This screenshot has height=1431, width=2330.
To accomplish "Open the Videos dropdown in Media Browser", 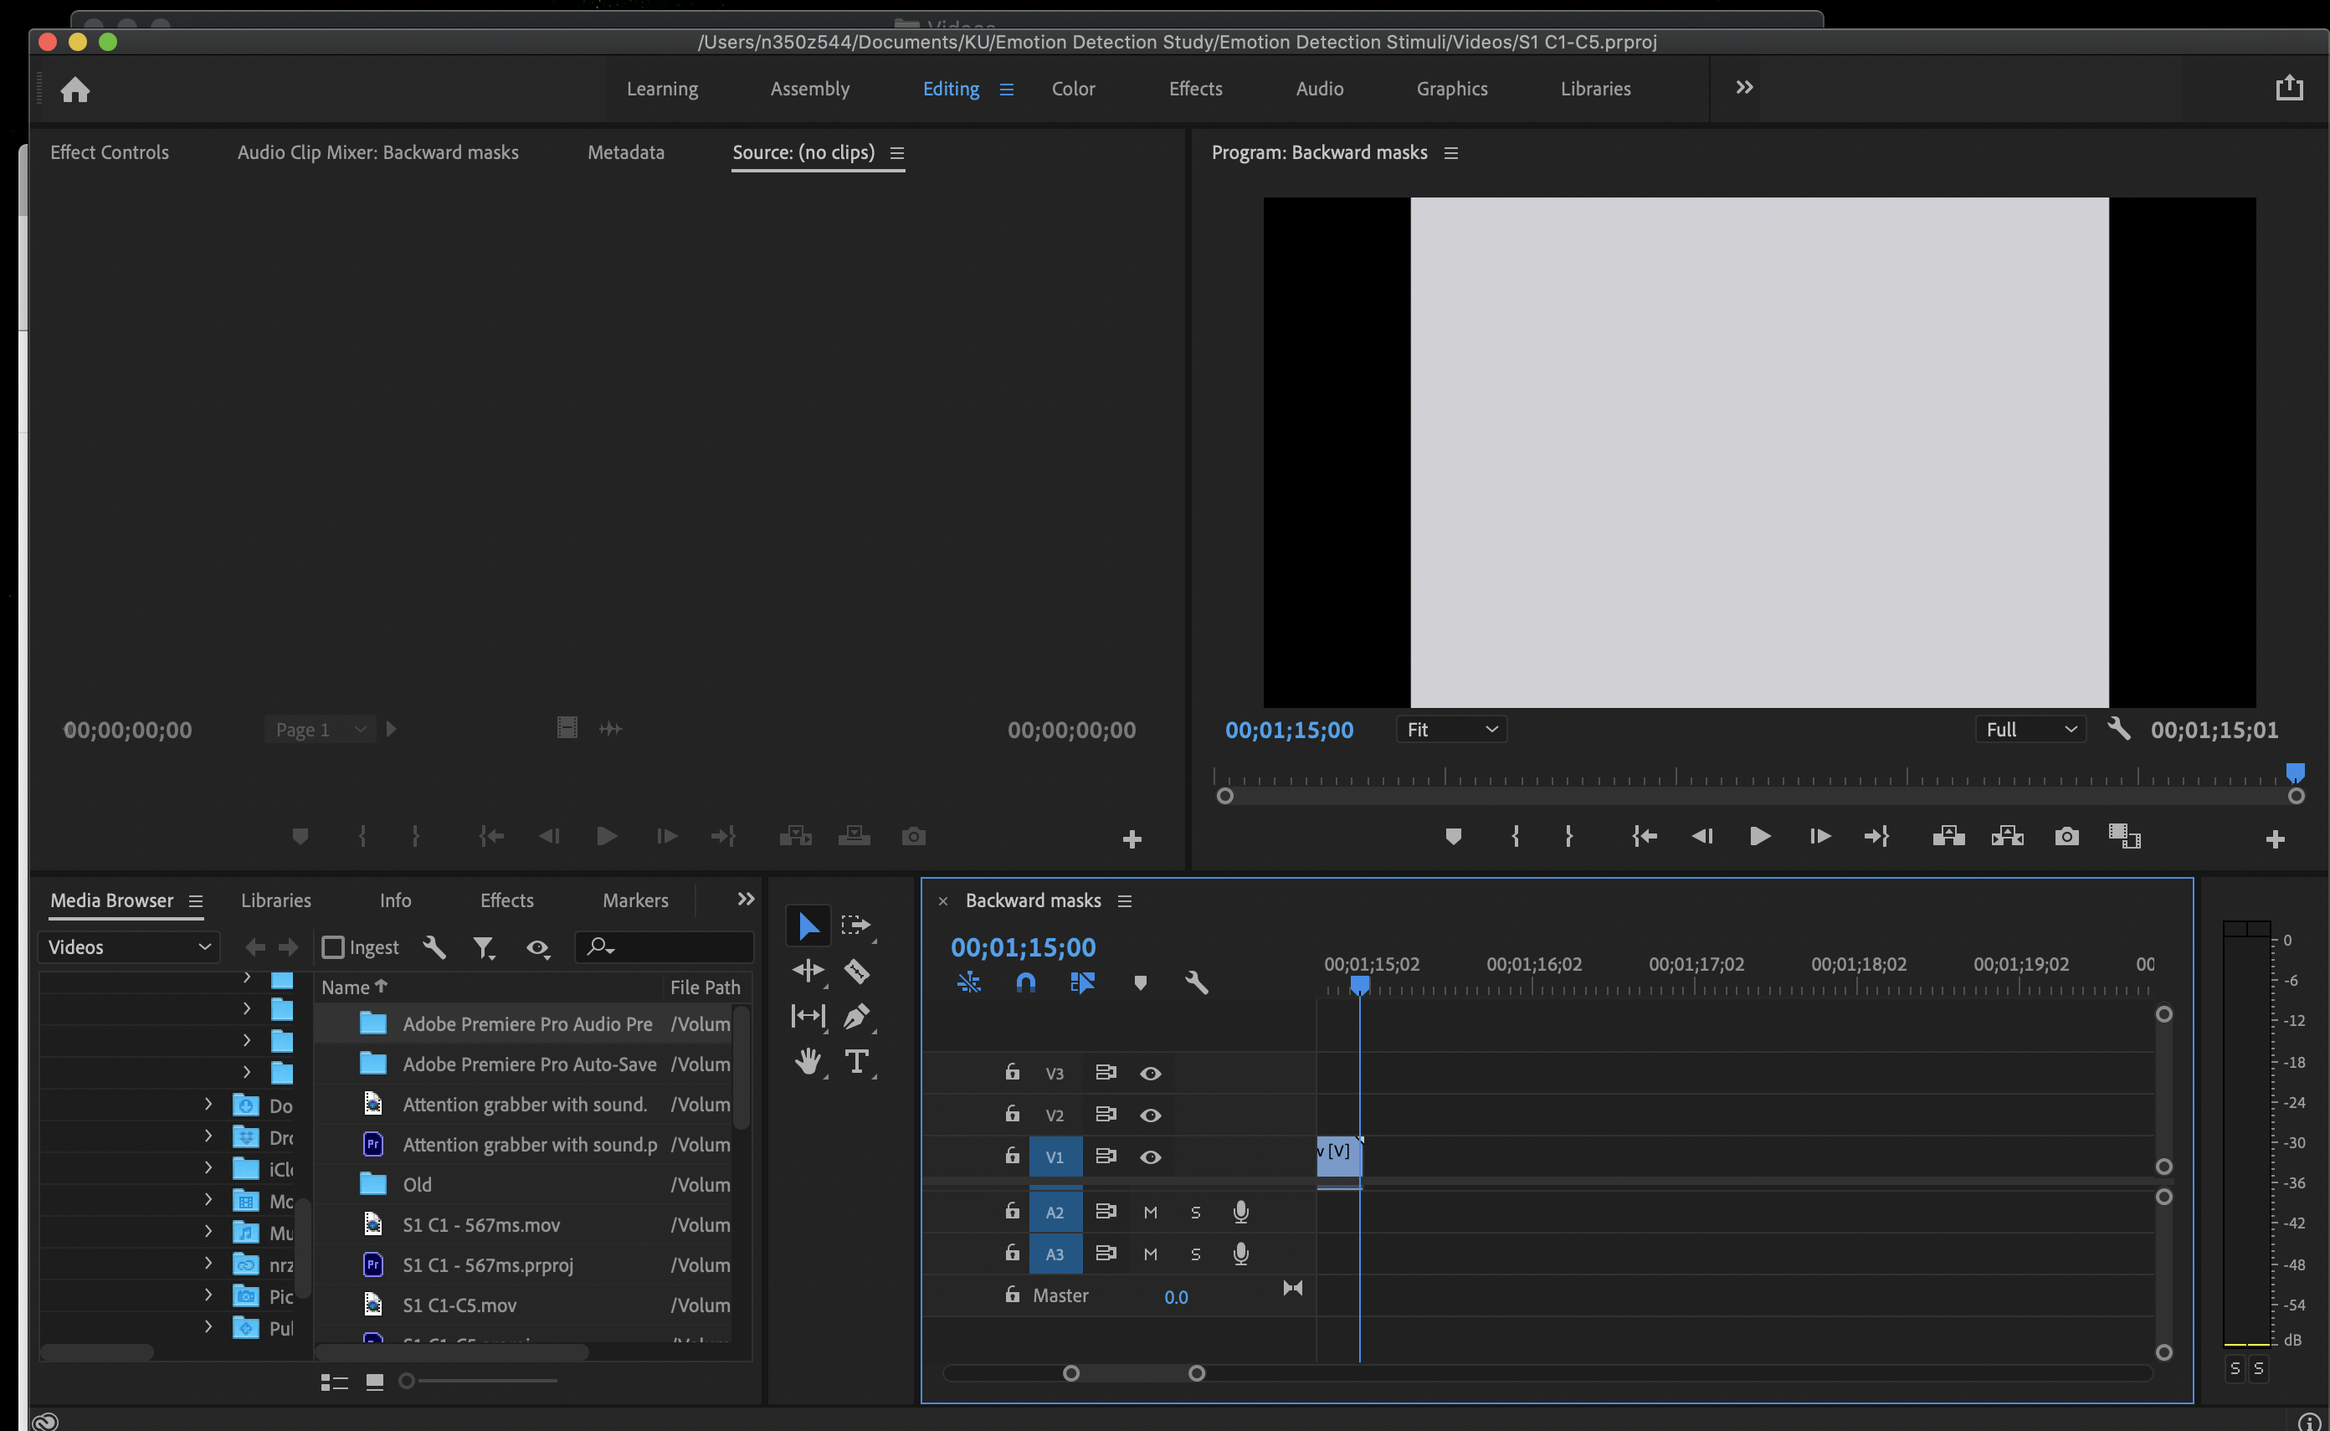I will [x=128, y=946].
